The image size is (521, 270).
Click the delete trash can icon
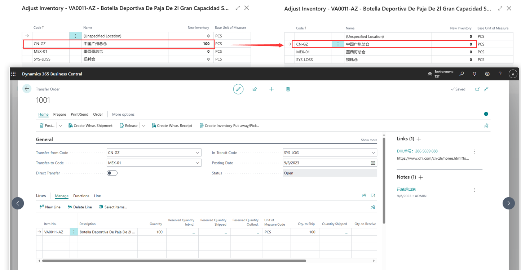click(x=288, y=89)
